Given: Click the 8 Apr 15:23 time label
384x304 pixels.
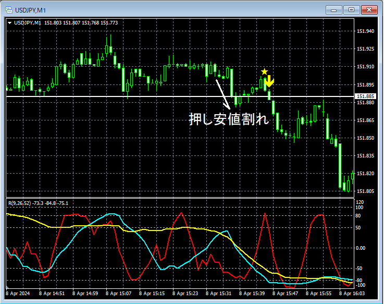Looking at the screenshot, I should [x=185, y=294].
